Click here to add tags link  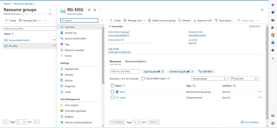click(119, 52)
